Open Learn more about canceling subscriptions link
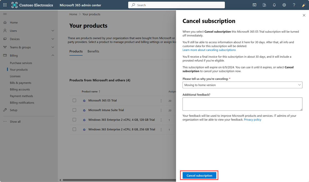This screenshot has height=182, width=309. click(209, 50)
